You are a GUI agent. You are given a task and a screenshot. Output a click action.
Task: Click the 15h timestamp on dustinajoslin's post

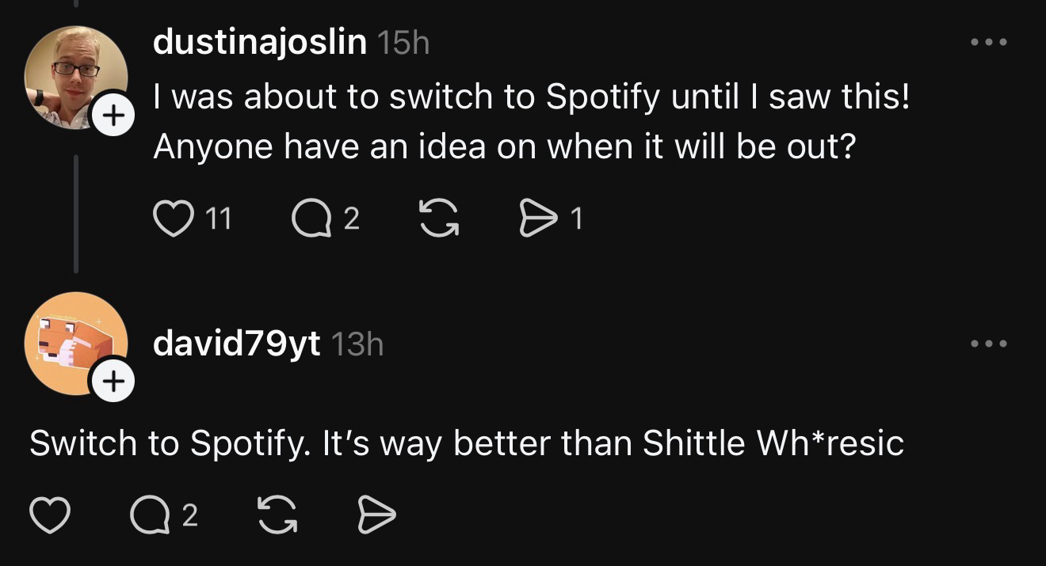pyautogui.click(x=403, y=44)
